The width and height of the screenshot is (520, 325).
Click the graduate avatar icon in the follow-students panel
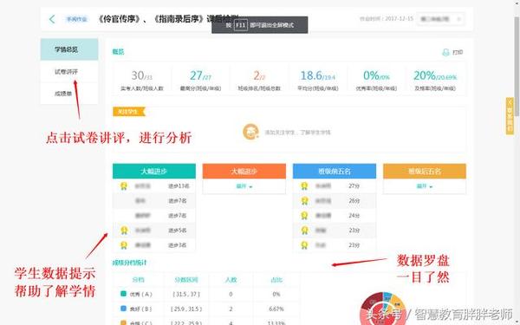(250, 132)
